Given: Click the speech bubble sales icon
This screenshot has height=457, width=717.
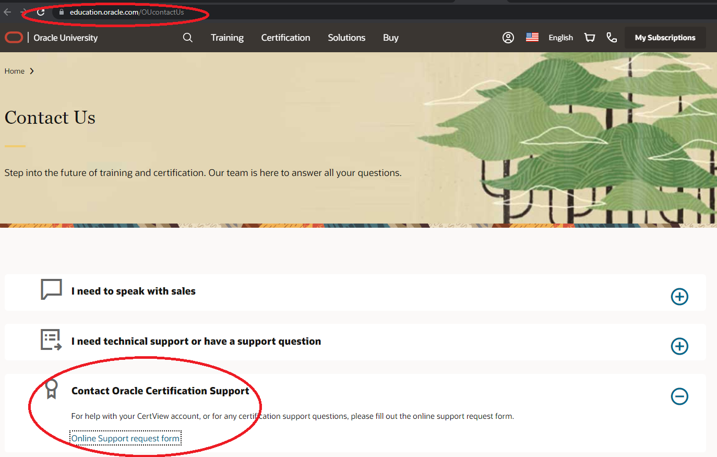Looking at the screenshot, I should 51,289.
